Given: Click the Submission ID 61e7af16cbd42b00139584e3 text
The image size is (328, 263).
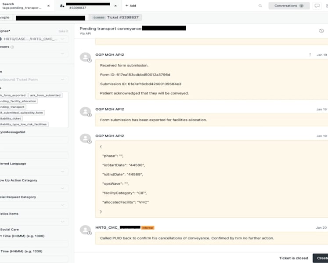Looking at the screenshot, I should click(141, 84).
